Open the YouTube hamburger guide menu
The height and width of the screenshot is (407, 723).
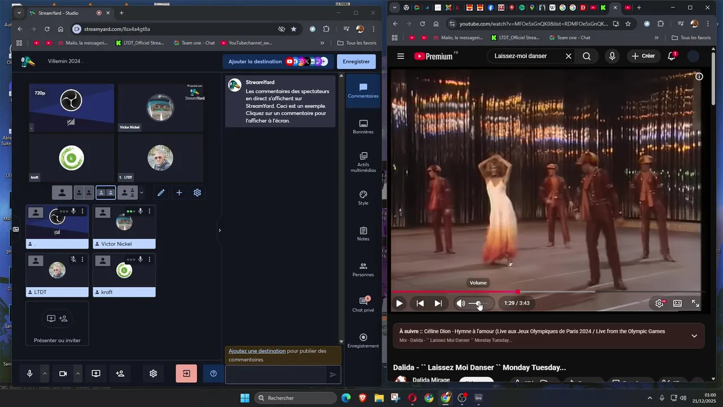[400, 56]
